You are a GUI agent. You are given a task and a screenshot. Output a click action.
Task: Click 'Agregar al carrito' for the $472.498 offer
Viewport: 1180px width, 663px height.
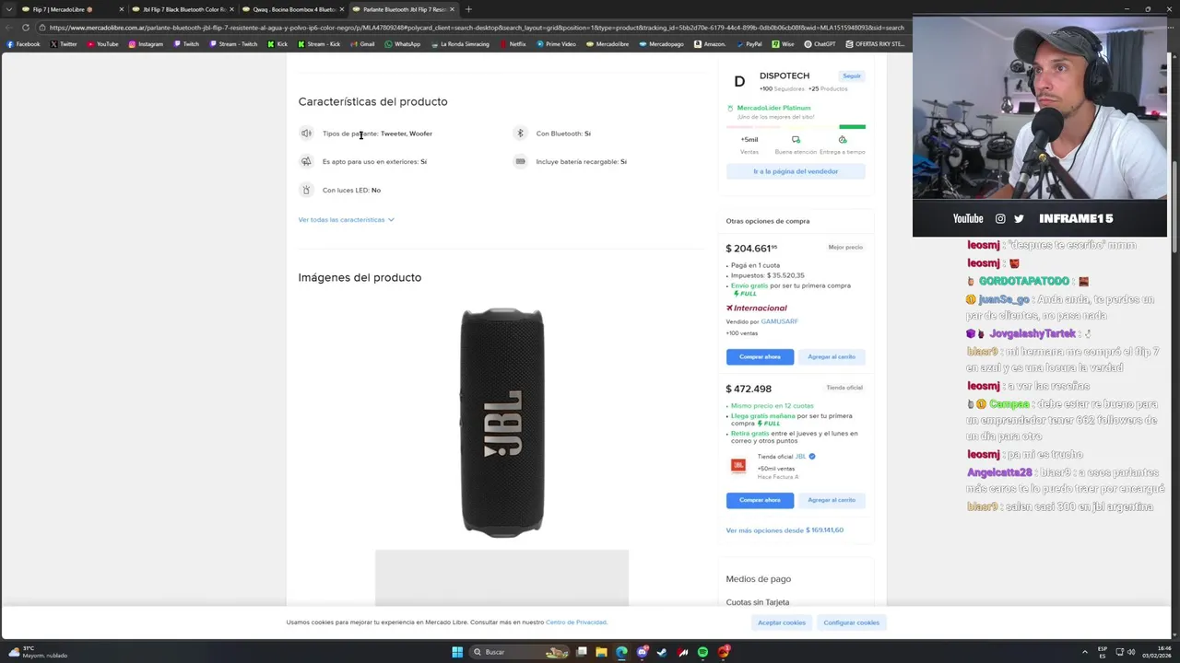tap(832, 500)
